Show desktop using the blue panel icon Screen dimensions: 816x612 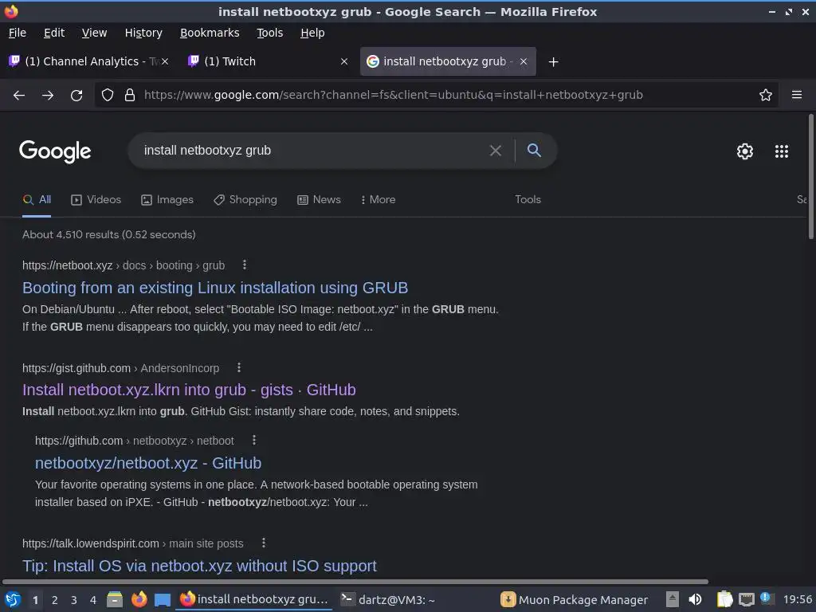point(163,600)
